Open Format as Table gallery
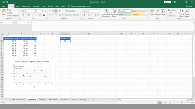This screenshot has height=109, width=195. tap(114, 13)
